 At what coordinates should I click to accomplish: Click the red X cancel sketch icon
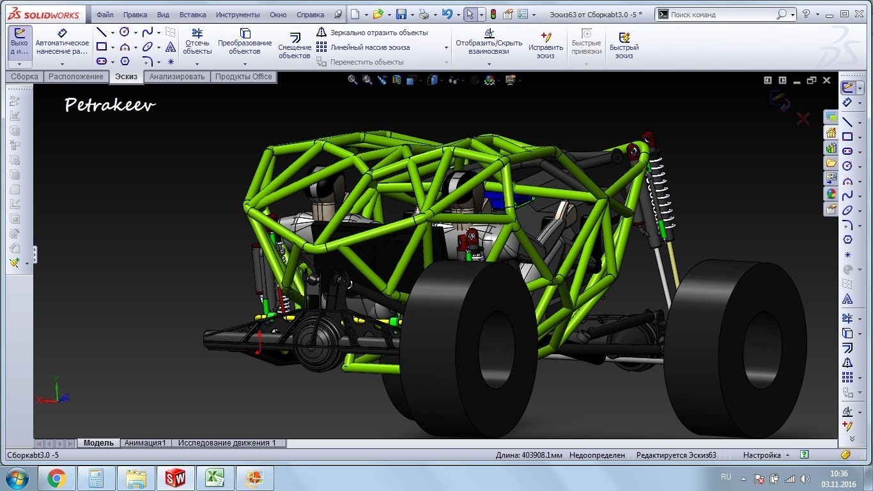point(803,119)
